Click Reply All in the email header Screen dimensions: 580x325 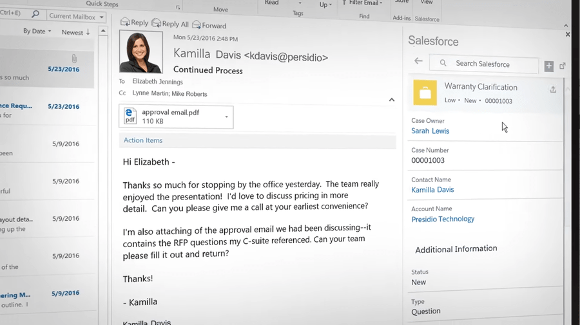click(171, 24)
